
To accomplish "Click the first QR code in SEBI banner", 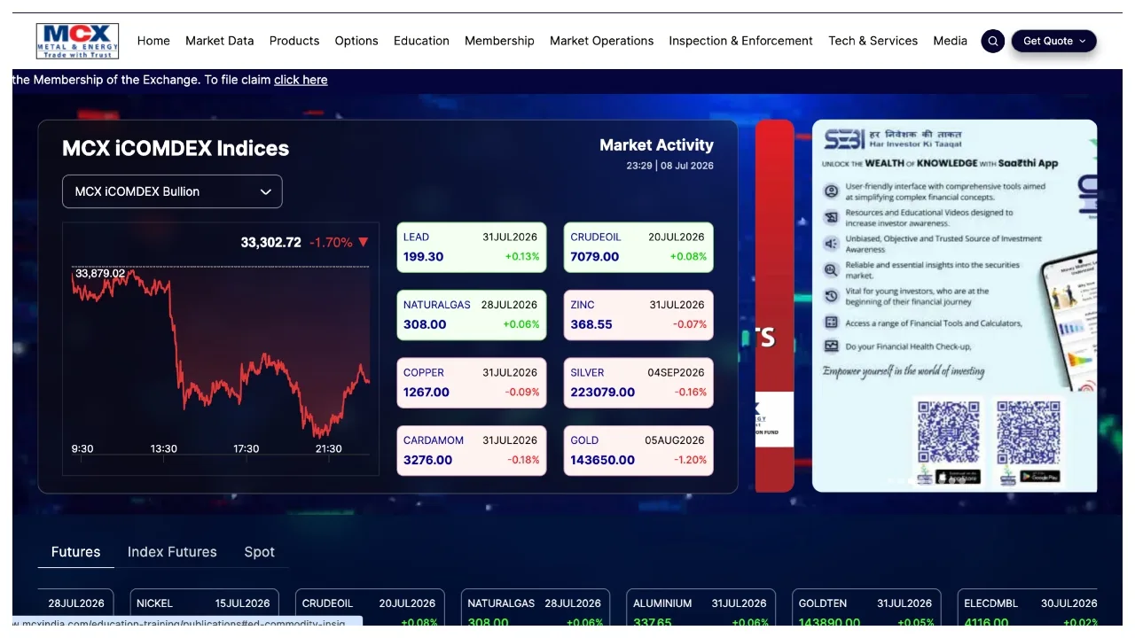I will (x=949, y=432).
